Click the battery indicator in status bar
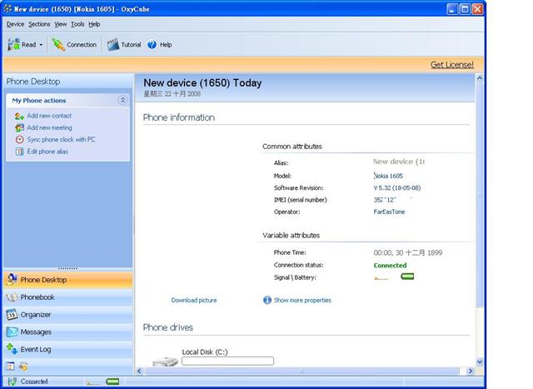This screenshot has width=533, height=389. pyautogui.click(x=112, y=382)
